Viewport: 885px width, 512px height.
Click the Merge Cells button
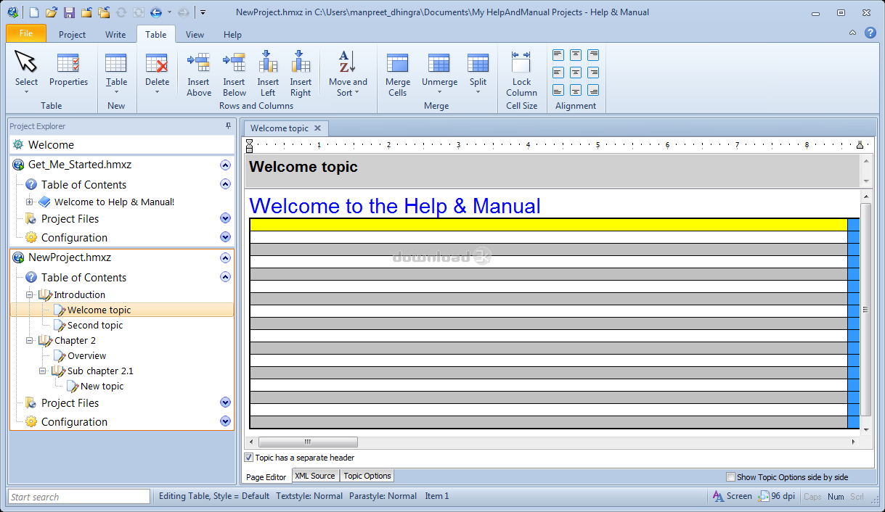[x=398, y=74]
